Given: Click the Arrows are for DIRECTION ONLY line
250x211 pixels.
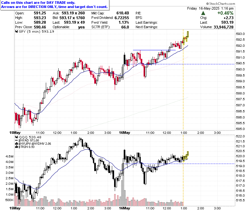Looking at the screenshot, I should [x=54, y=7].
